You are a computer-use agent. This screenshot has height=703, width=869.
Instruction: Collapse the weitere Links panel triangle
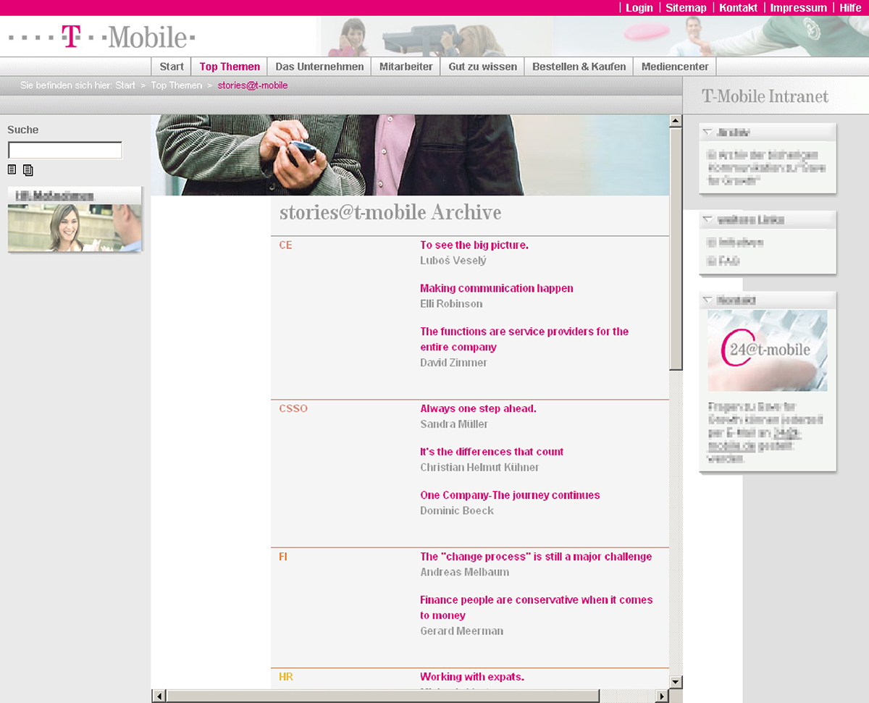pos(708,219)
